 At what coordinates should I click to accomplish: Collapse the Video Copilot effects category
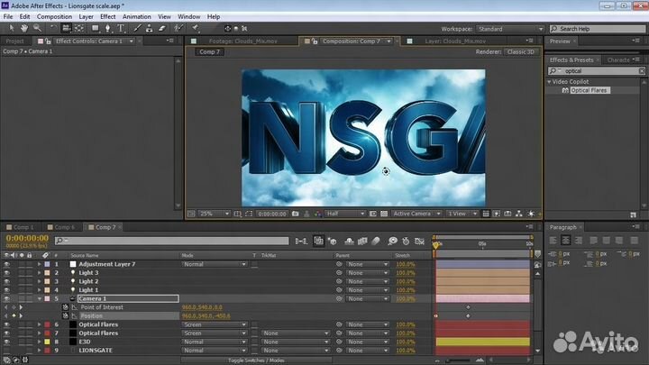(x=549, y=82)
